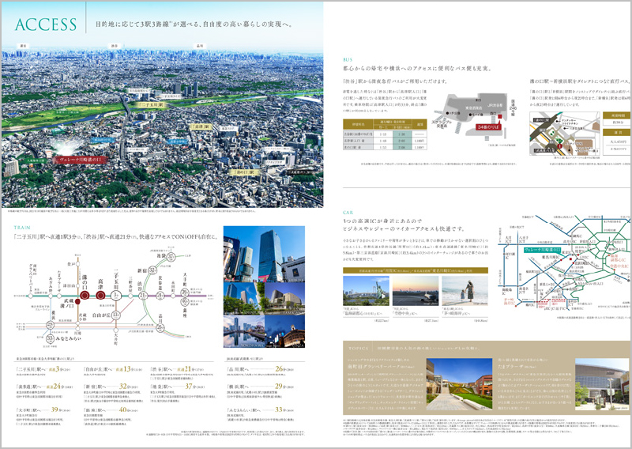
Task: Click the みなとみらい 33-minute circle on route map
Action: tap(50, 338)
